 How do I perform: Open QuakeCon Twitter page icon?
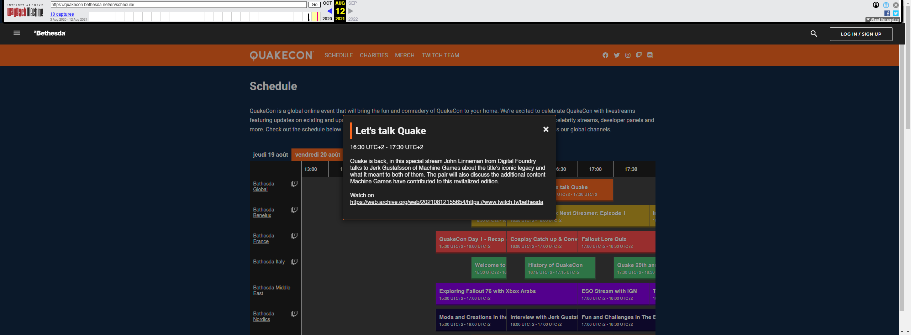tap(617, 55)
